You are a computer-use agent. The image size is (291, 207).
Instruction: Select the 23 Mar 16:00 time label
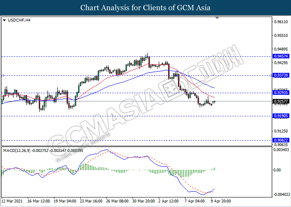click(91, 201)
